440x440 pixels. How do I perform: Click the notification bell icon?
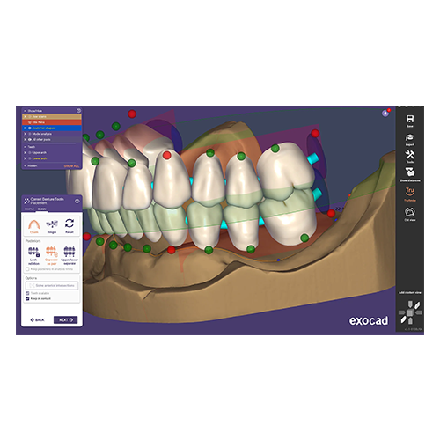[x=385, y=114]
